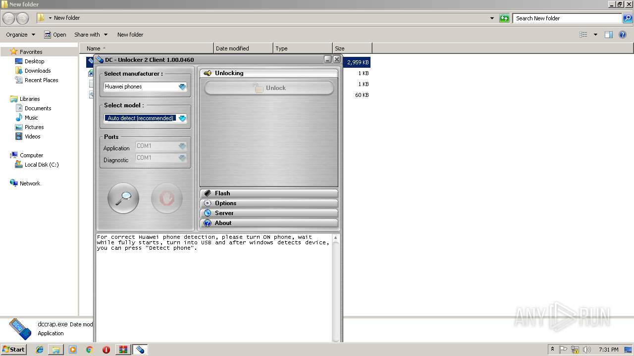Screen dimensions: 634x356
Task: Click the 60 KB size cell
Action: tap(362, 95)
